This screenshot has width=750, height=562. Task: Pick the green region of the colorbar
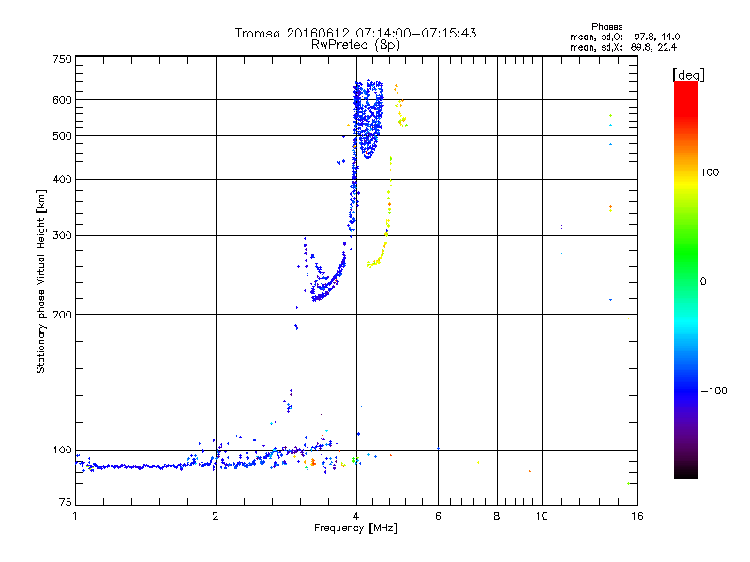point(686,281)
